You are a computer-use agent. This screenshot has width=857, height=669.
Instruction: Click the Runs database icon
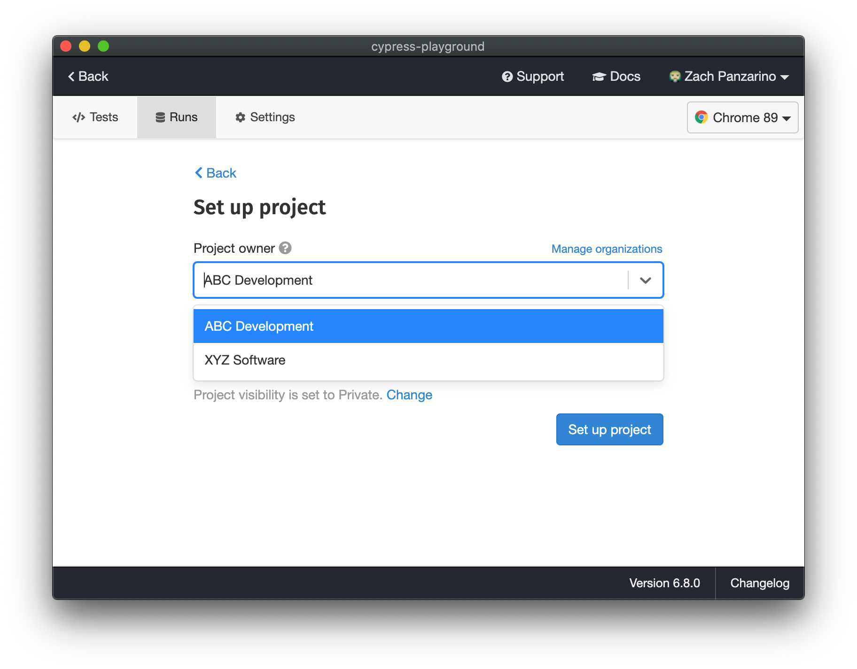[x=160, y=117]
